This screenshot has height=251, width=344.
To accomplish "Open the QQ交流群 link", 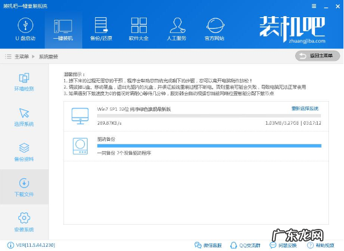I will (x=245, y=245).
